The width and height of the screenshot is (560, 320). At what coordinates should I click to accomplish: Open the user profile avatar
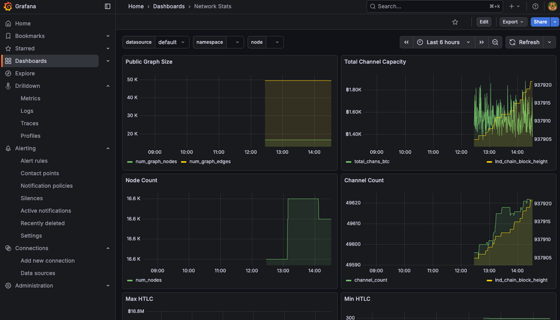[552, 7]
